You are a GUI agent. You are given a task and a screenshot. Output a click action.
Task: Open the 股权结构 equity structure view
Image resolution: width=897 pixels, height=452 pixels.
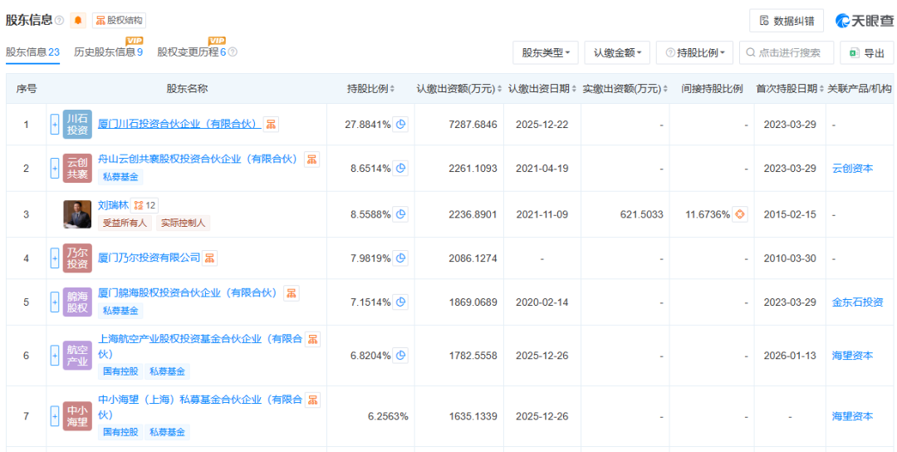click(119, 20)
